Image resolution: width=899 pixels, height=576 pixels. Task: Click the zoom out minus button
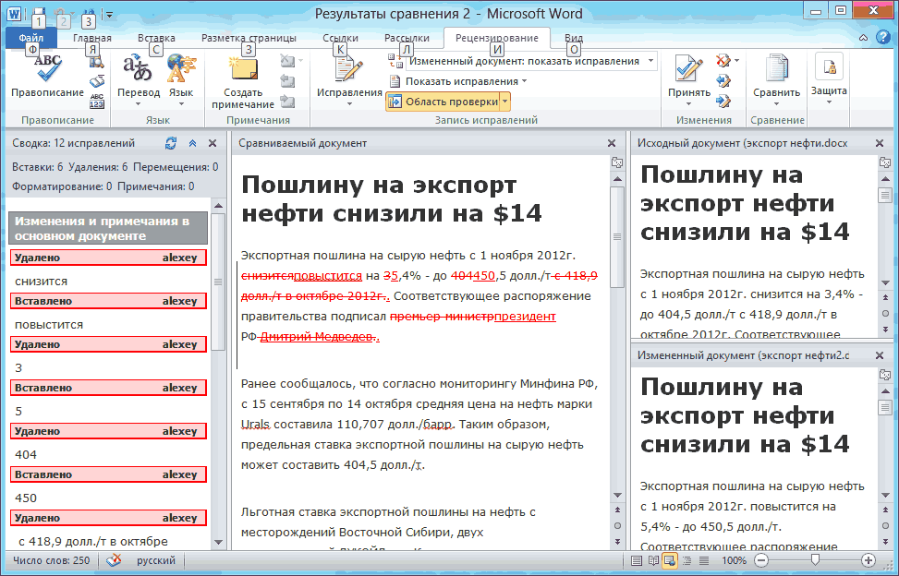click(x=760, y=560)
